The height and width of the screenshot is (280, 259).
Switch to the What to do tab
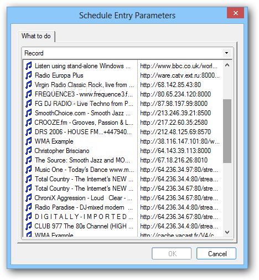pos(36,36)
